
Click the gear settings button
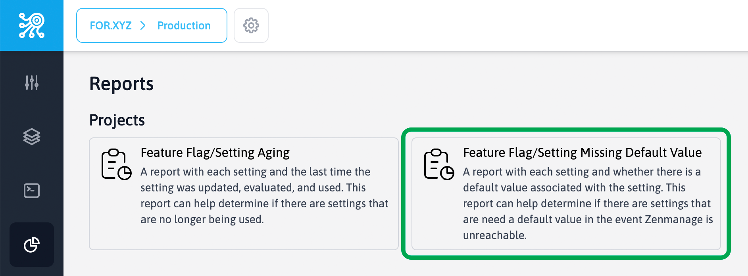coord(251,25)
